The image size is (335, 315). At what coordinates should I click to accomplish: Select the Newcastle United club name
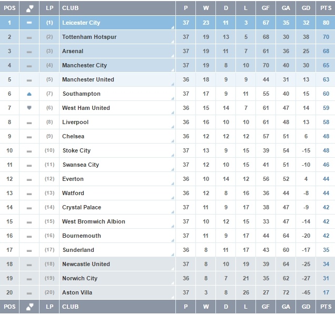coord(86,264)
